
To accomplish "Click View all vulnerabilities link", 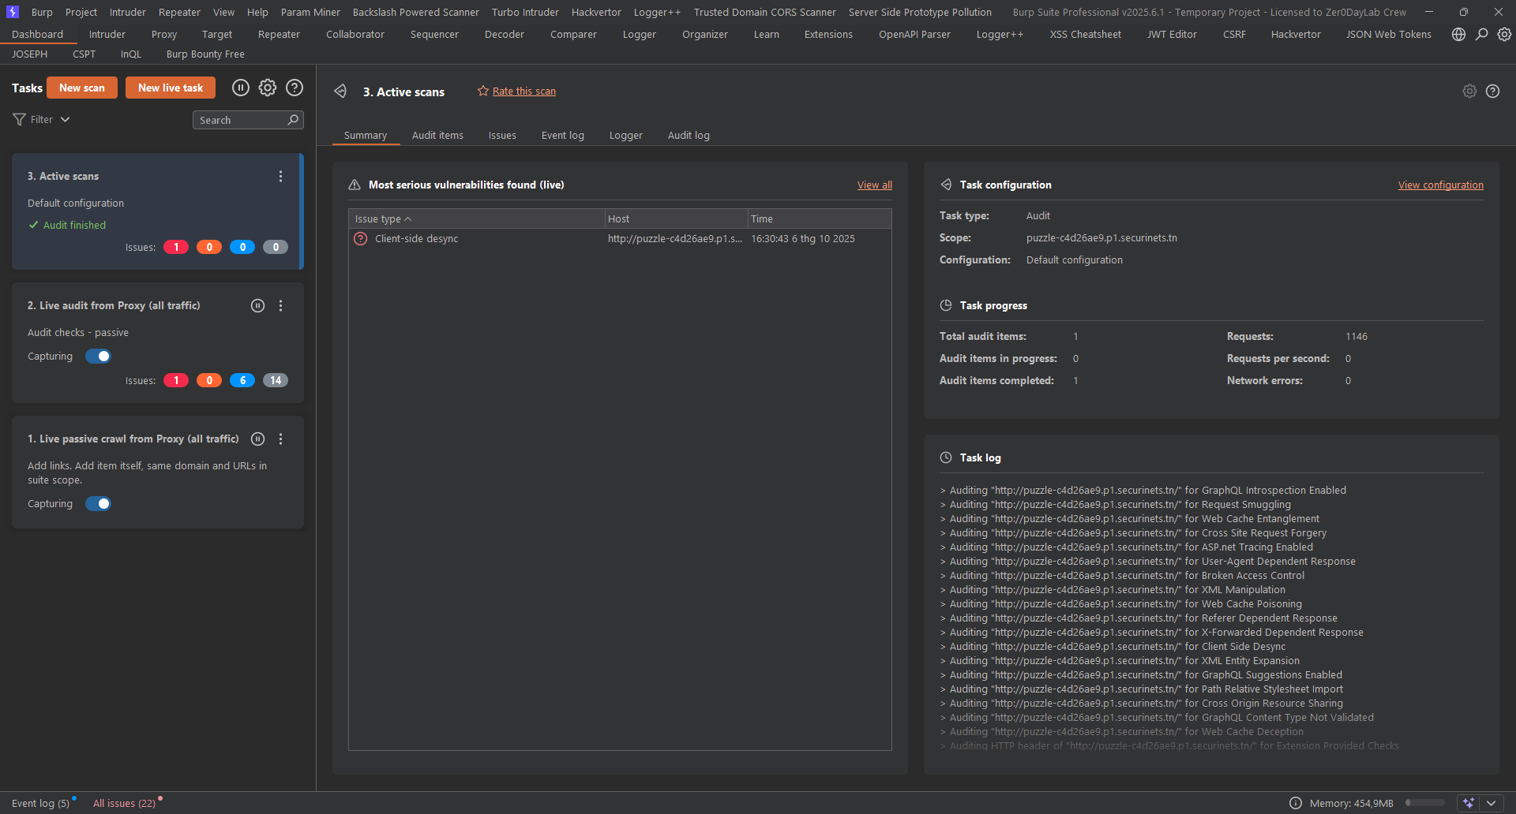I will point(875,185).
